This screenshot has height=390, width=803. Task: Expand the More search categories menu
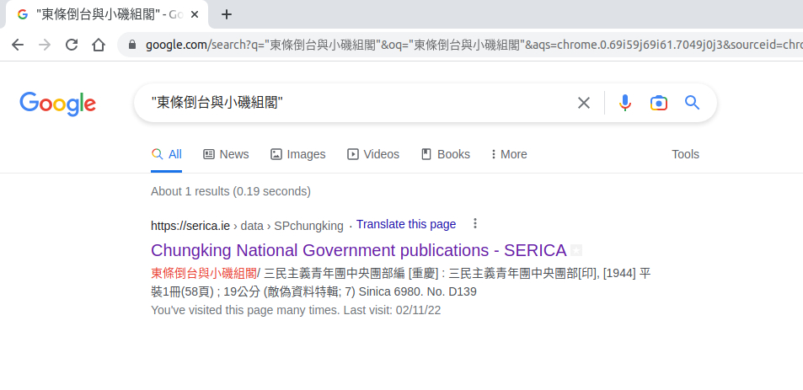508,154
